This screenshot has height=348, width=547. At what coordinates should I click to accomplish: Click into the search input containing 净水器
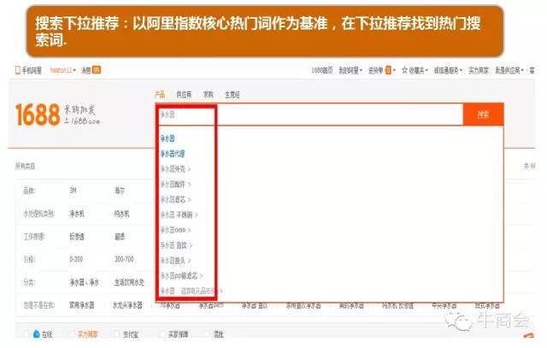(x=309, y=115)
